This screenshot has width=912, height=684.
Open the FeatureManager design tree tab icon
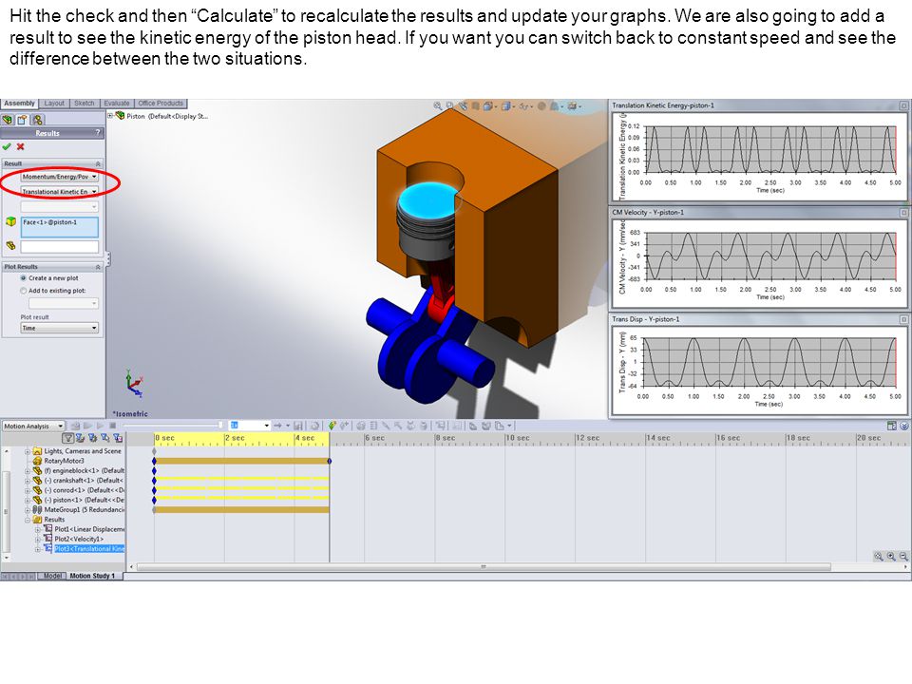pyautogui.click(x=8, y=120)
